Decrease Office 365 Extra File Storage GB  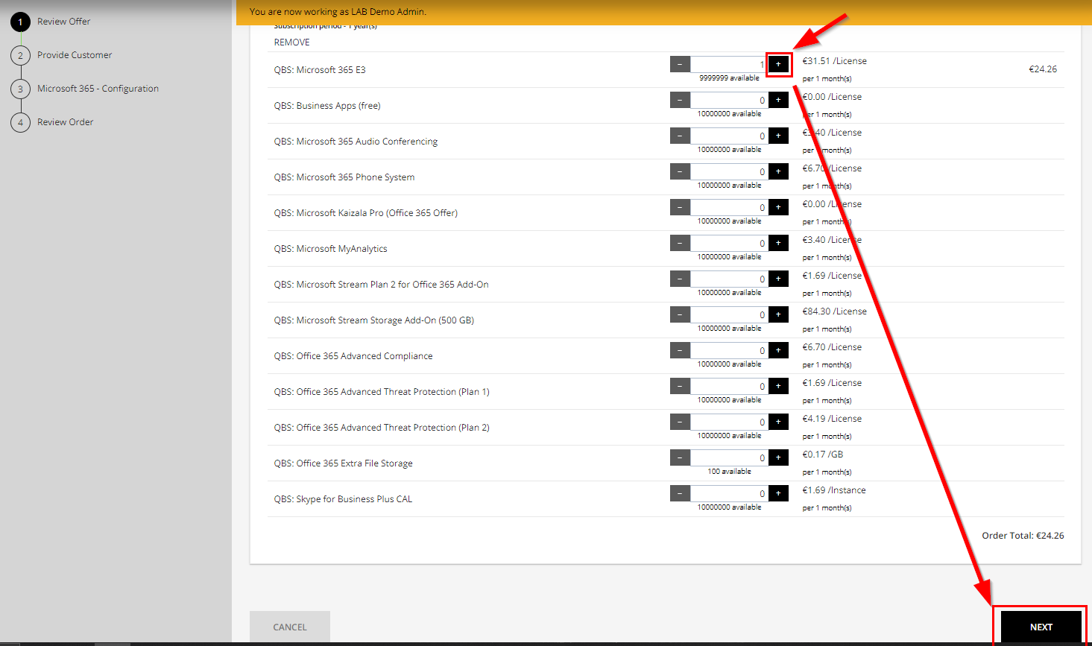pos(680,457)
